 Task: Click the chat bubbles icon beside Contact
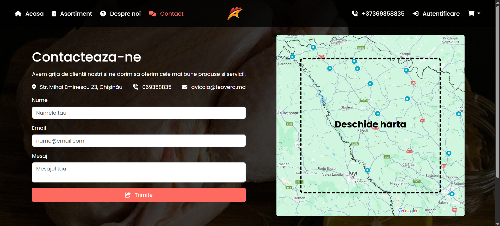(x=152, y=14)
